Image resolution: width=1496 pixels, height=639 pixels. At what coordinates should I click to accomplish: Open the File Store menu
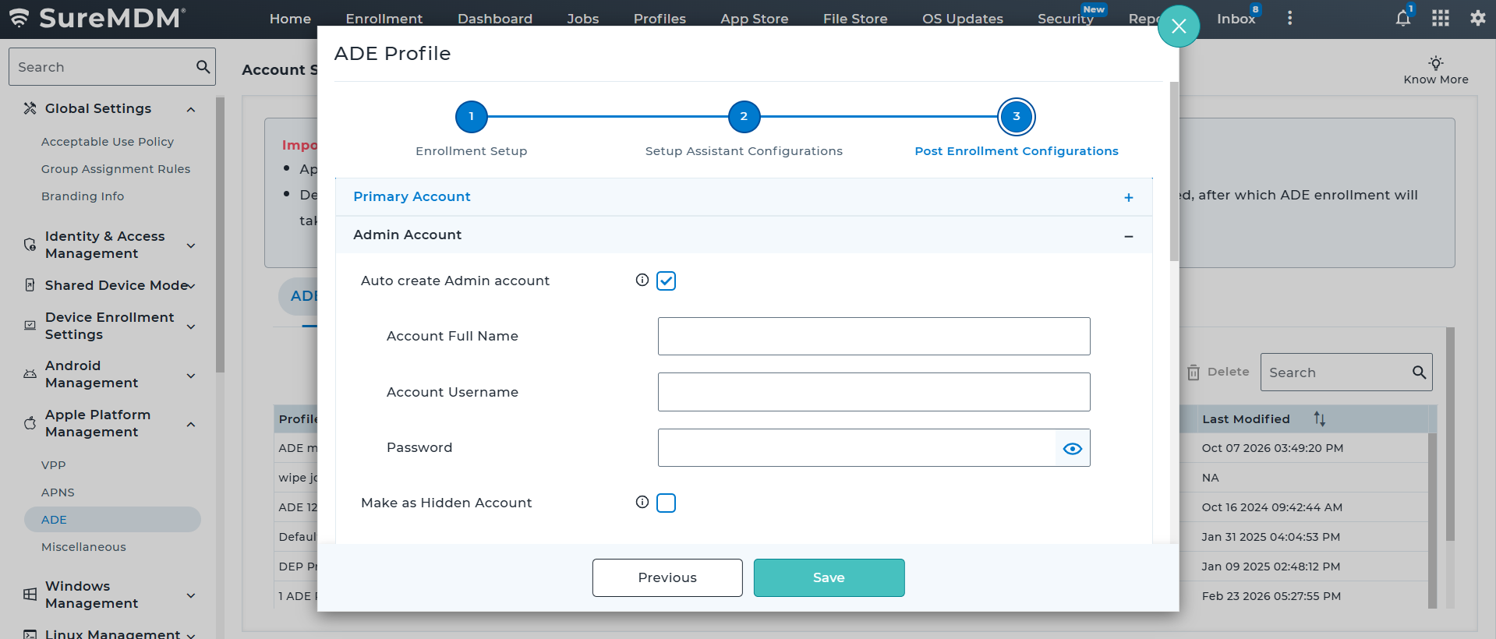coord(855,19)
